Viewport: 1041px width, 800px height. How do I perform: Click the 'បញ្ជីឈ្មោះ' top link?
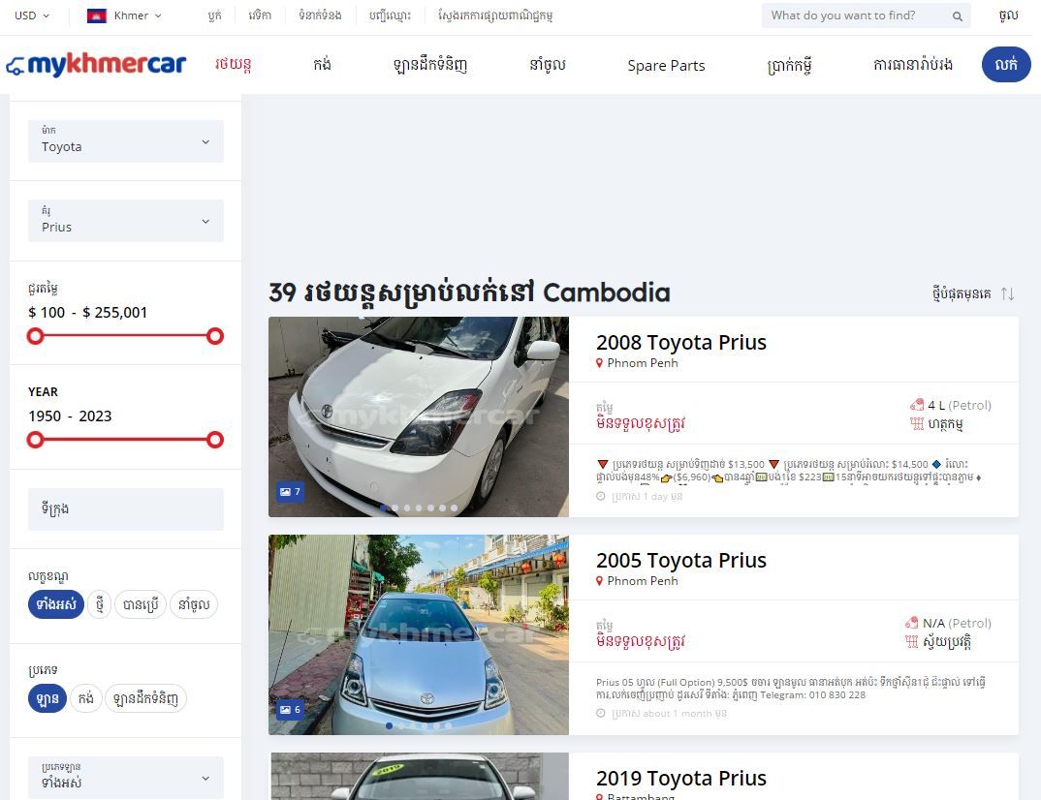click(x=390, y=15)
